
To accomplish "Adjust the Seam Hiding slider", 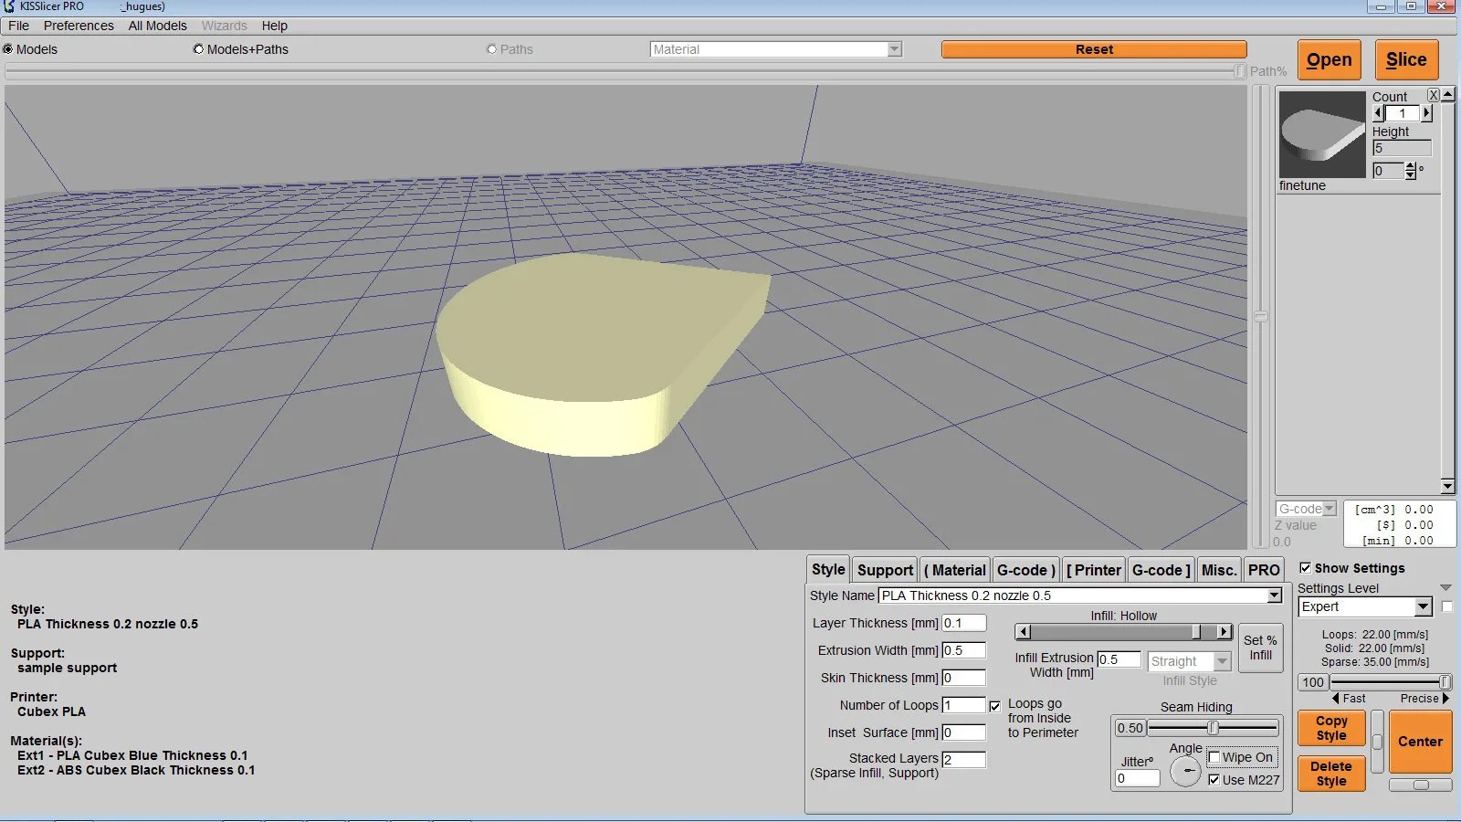I will [1214, 728].
